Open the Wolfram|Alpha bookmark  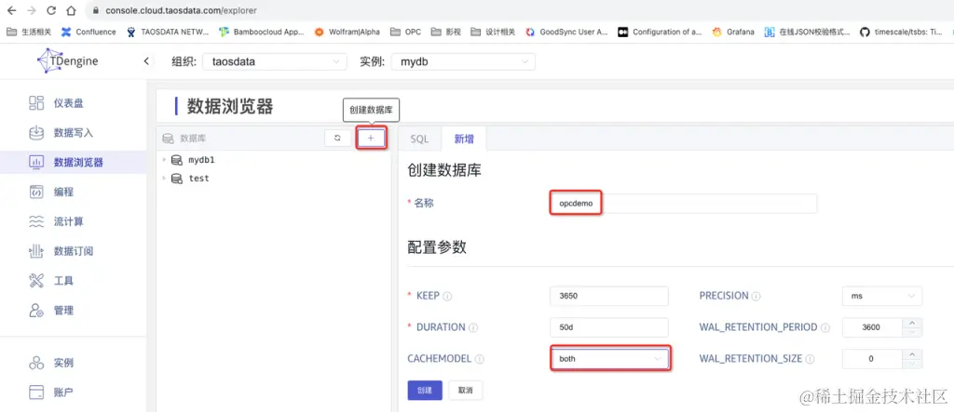point(347,32)
